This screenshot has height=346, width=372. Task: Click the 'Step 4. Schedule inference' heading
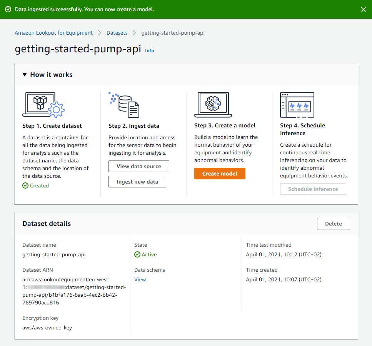pos(302,129)
